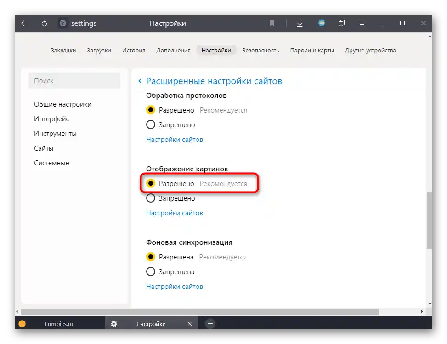Open Настройки сайтов link under Фоновая синхронизация
Image resolution: width=447 pixels, height=344 pixels.
pyautogui.click(x=175, y=287)
